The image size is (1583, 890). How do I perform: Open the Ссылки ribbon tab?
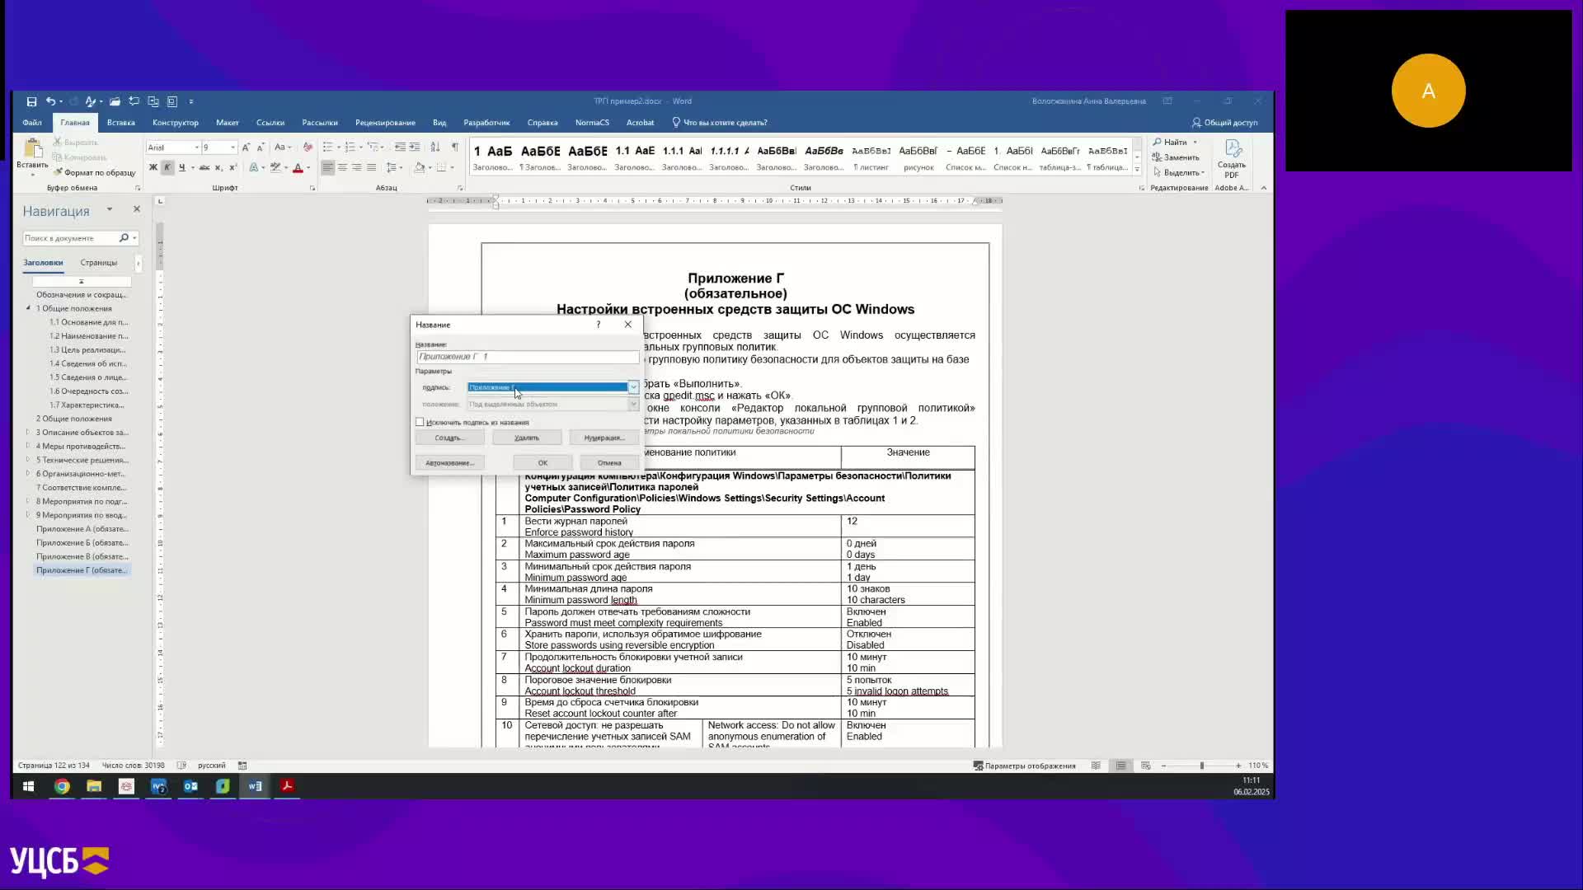[x=270, y=123]
